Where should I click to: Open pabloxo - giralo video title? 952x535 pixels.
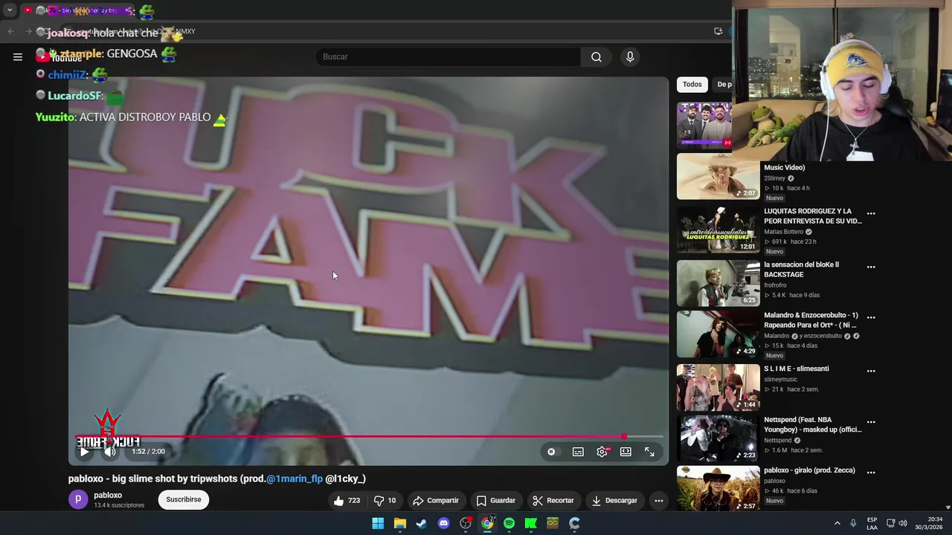809,470
